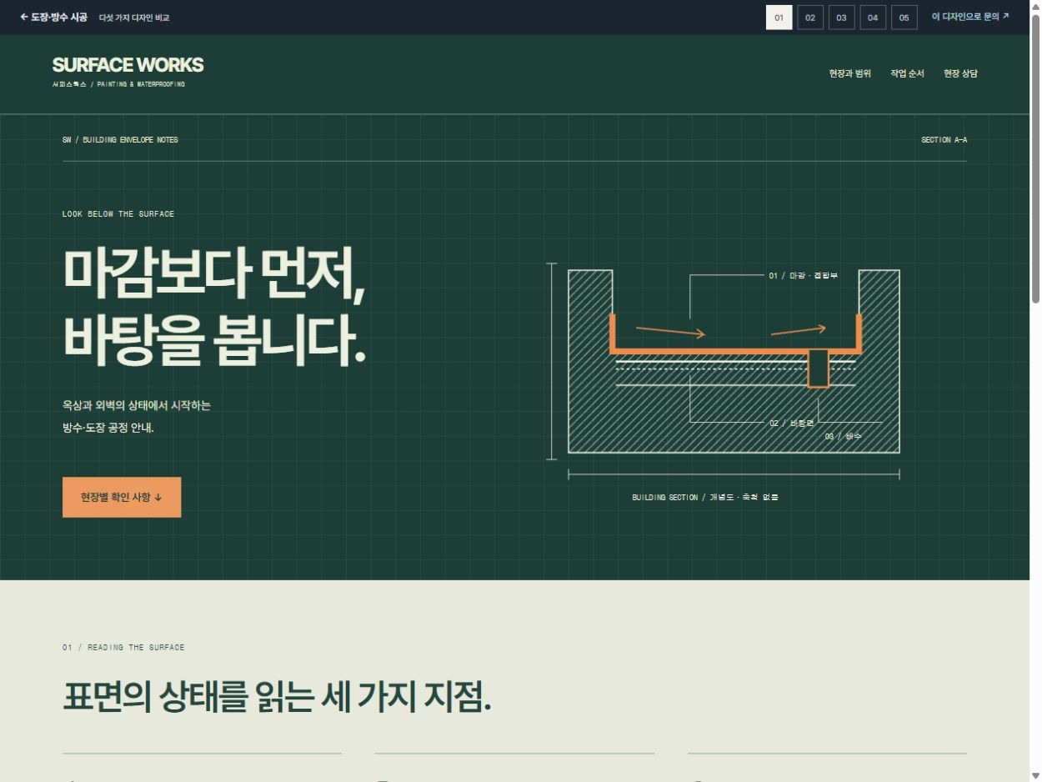Viewport: 1042px width, 782px height.
Task: Click 'SECTION A–A' label
Action: (944, 140)
